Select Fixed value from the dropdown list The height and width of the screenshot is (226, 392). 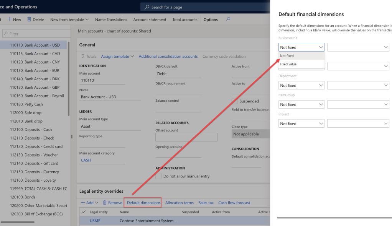(x=288, y=64)
